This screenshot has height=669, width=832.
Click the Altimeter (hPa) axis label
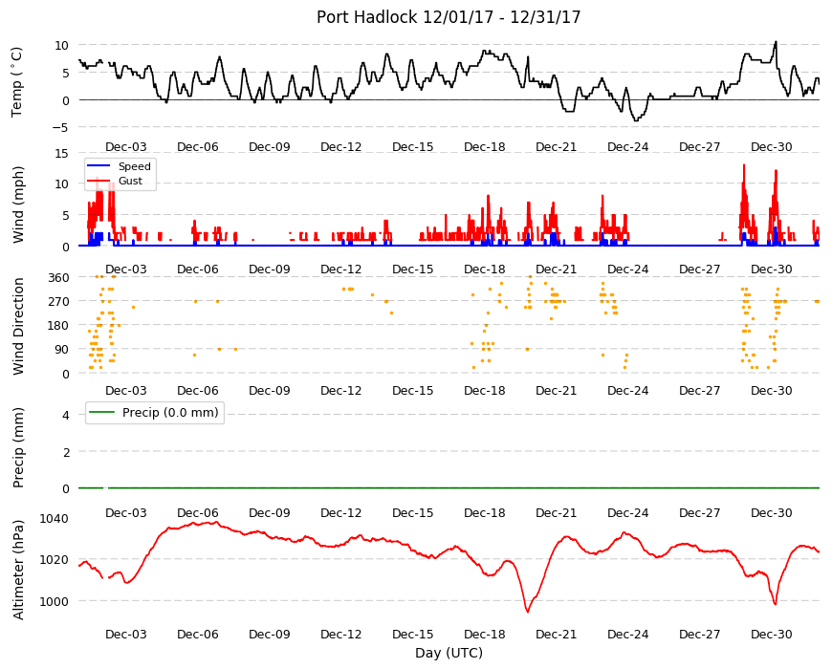coord(18,570)
